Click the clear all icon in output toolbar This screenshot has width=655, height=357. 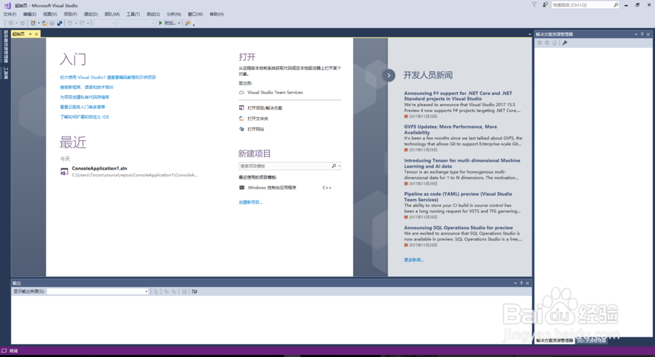(184, 291)
